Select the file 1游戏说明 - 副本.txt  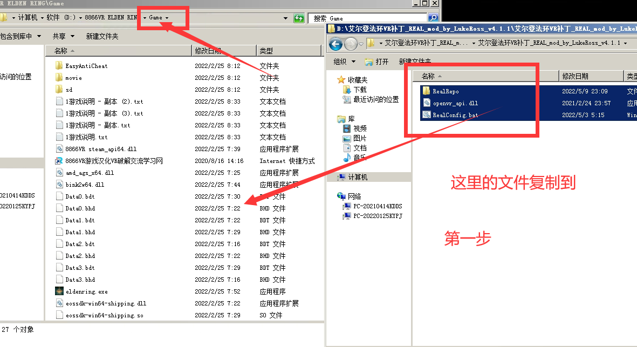[x=98, y=125]
